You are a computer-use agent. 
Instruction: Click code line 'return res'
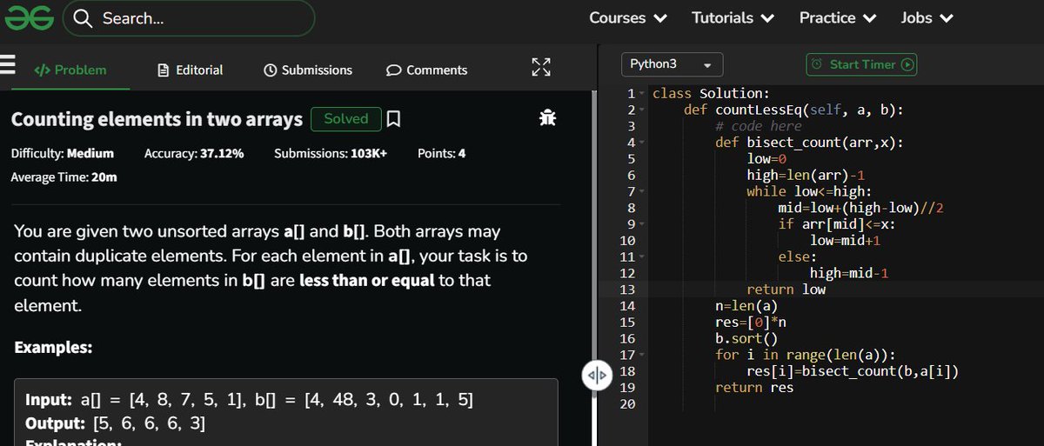754,388
